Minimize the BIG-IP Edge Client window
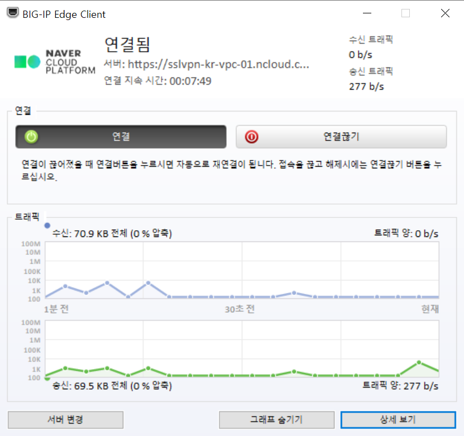The height and width of the screenshot is (436, 464). click(367, 13)
